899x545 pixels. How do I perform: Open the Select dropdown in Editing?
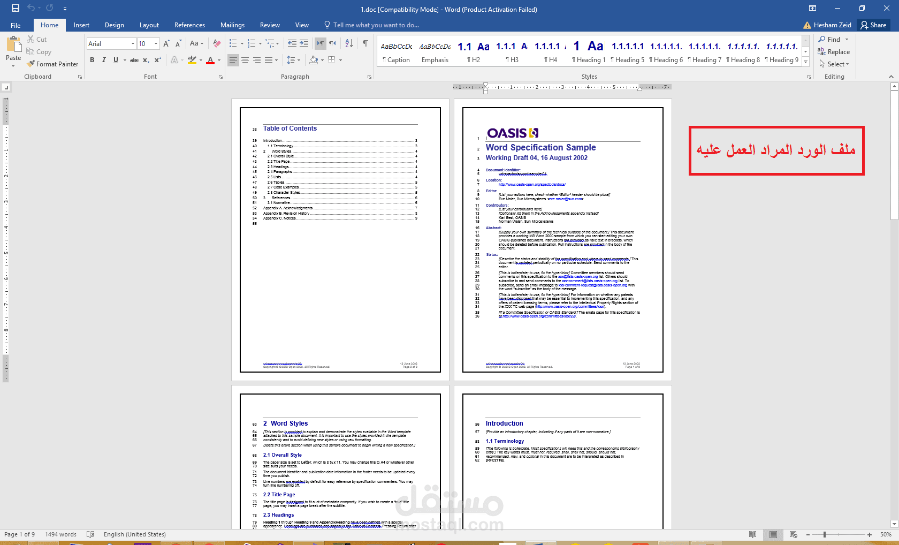(834, 64)
